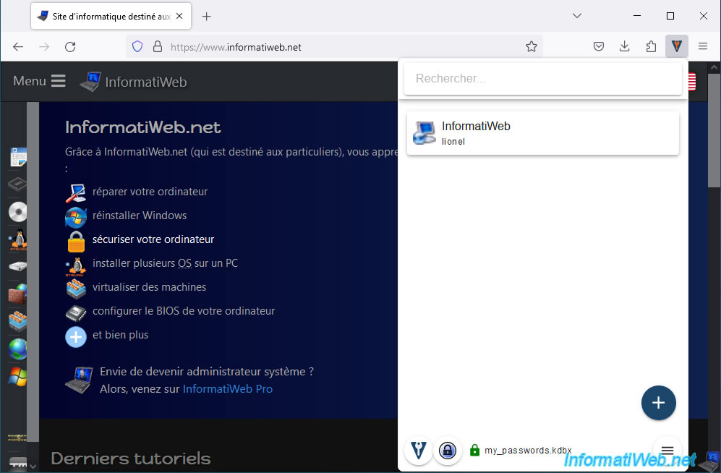The image size is (721, 473).
Task: Click the page vertical scrollbar thumb
Action: pos(714,129)
